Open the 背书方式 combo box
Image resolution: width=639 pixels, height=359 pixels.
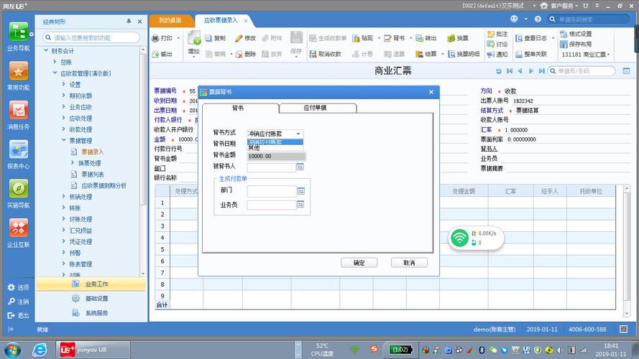(x=275, y=134)
